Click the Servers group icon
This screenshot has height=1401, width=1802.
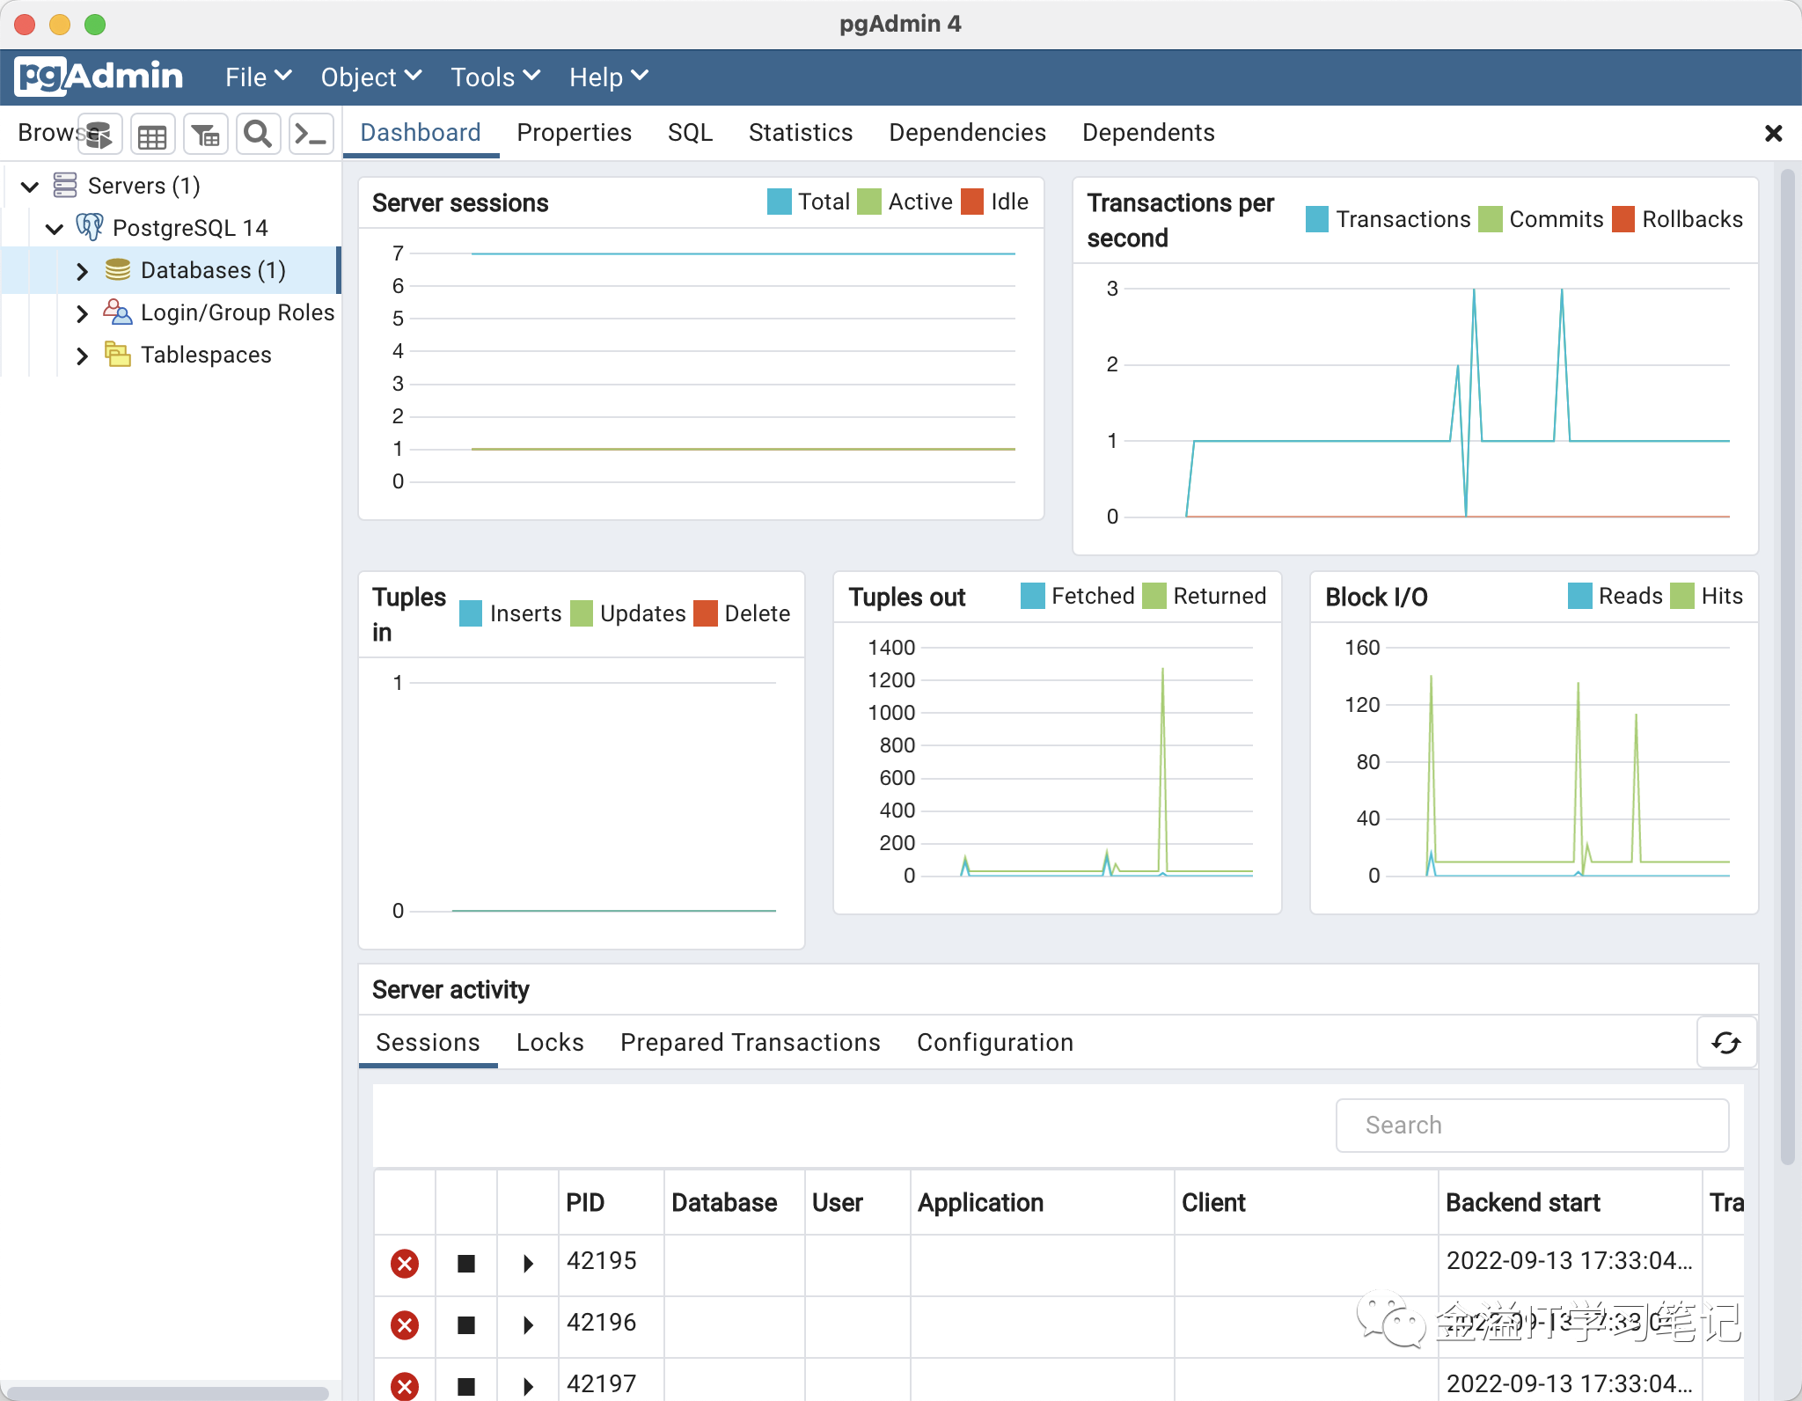pyautogui.click(x=65, y=185)
